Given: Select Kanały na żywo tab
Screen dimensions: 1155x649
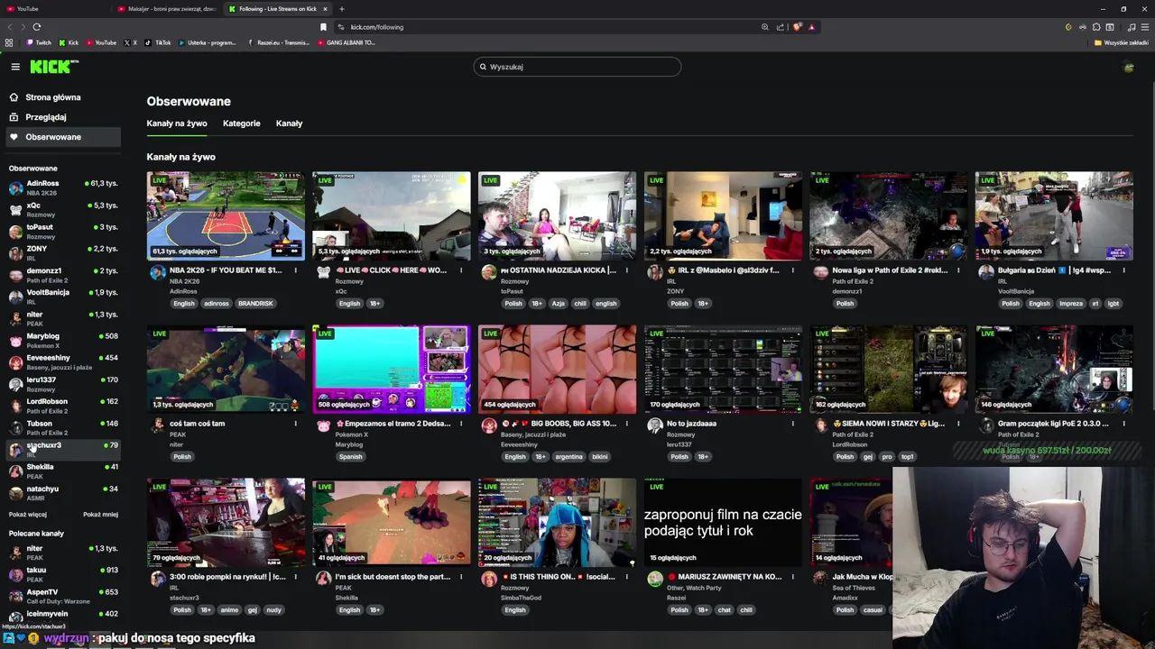Looking at the screenshot, I should pos(177,123).
